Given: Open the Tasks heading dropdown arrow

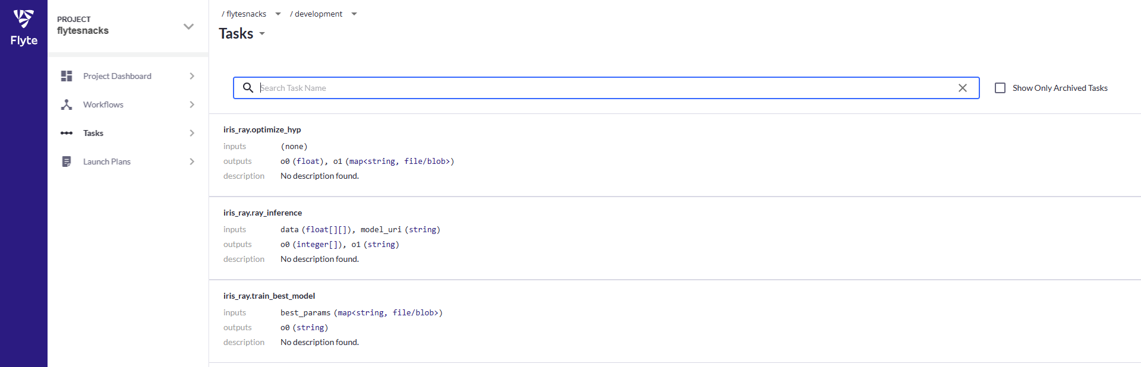Looking at the screenshot, I should click(262, 34).
